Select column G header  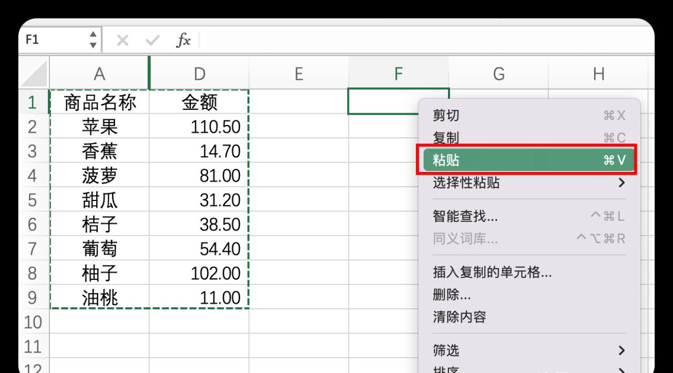click(498, 74)
